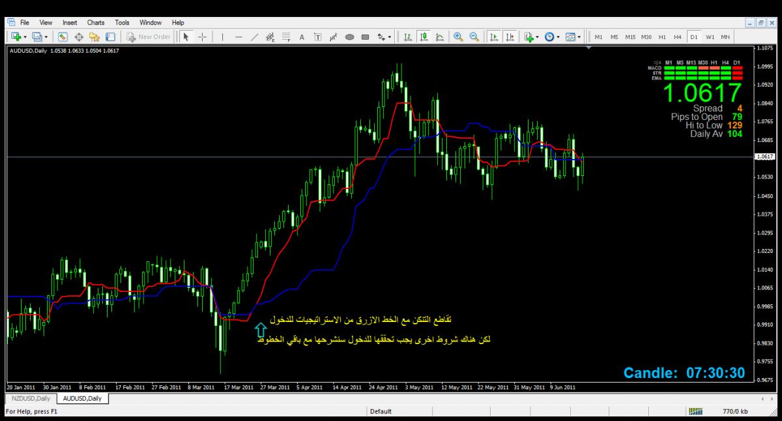Toggle the Auto Scroll chart button
Viewport: 782px width, 421px height.
click(494, 37)
